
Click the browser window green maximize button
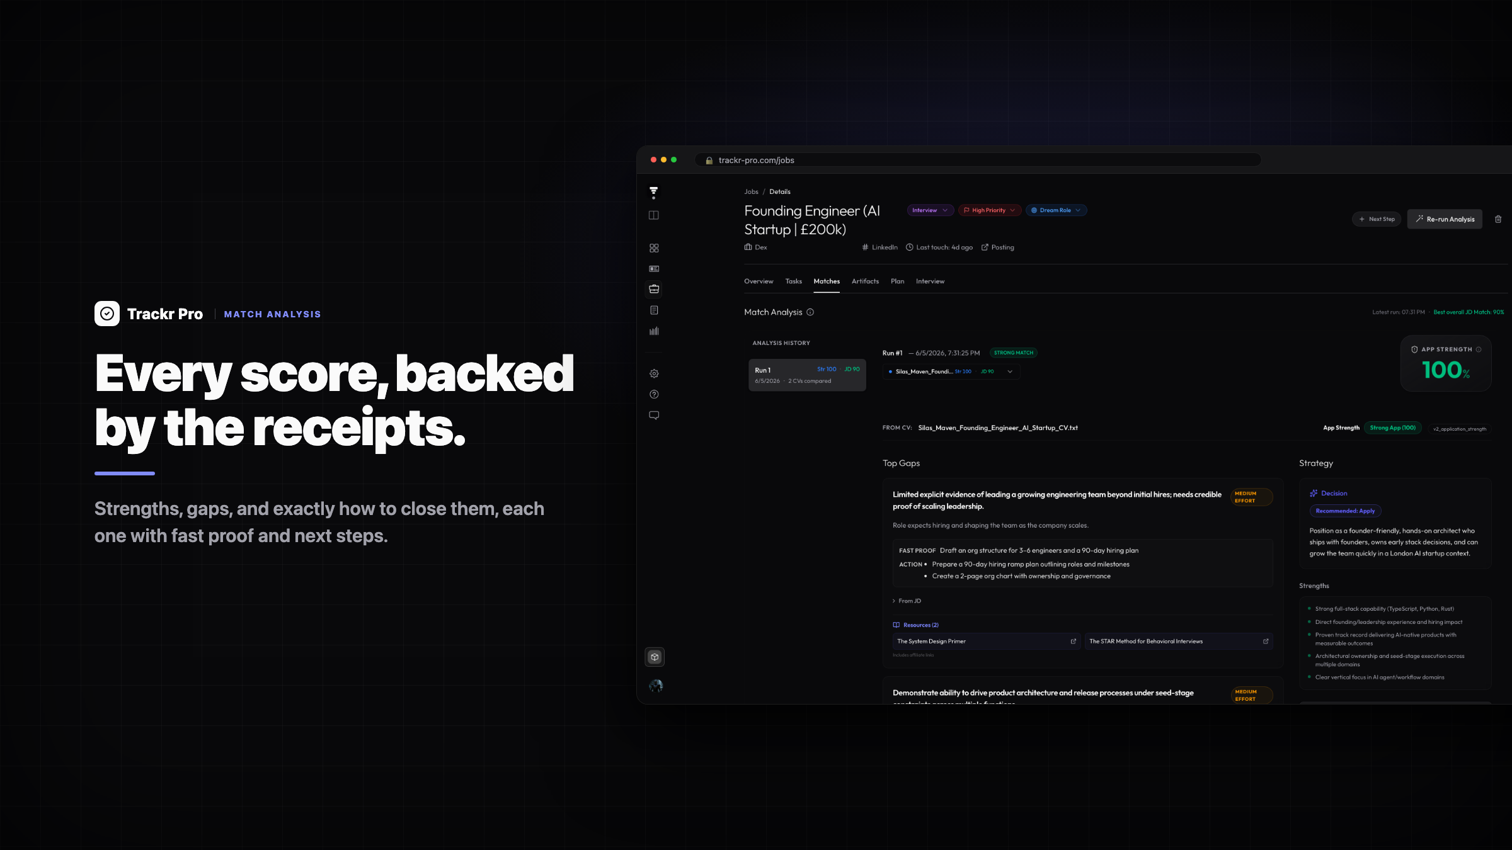[673, 160]
